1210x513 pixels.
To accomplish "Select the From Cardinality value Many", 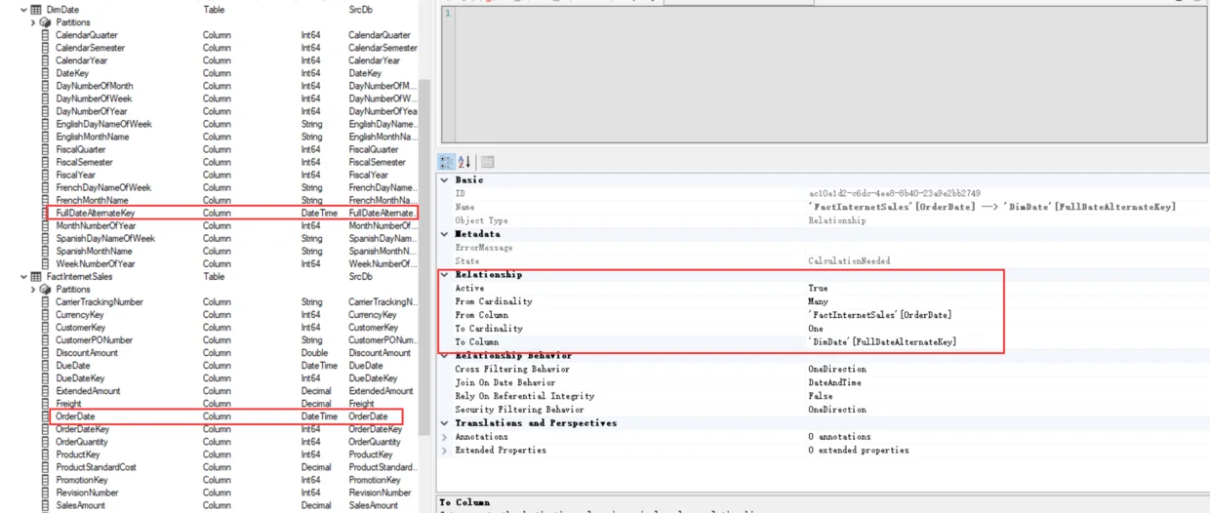I will coord(818,302).
